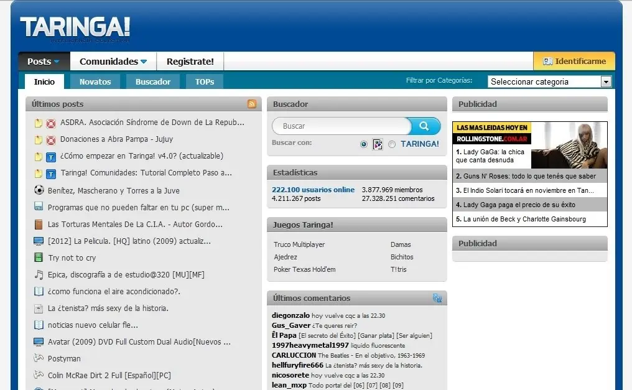632x390 pixels.
Task: Click the Lady Gaga photo in Rolling Stone ad
Action: 569,145
